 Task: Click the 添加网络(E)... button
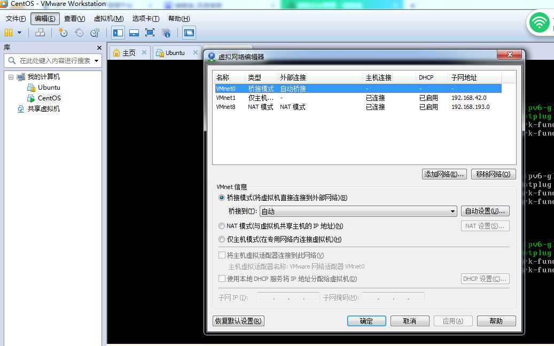444,174
